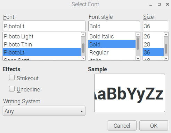Image resolution: width=171 pixels, height=133 pixels.
Task: Confirm font selection with OK
Action: click(154, 126)
